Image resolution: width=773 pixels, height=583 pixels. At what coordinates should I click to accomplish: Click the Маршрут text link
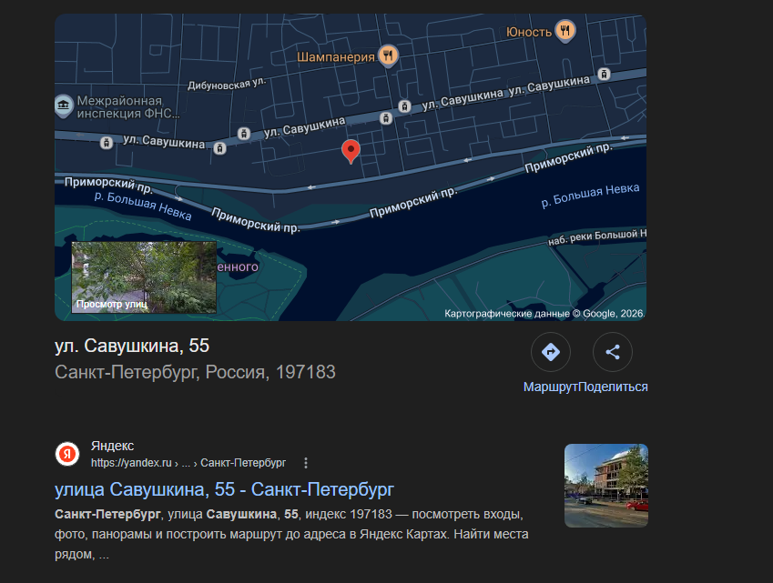[550, 387]
